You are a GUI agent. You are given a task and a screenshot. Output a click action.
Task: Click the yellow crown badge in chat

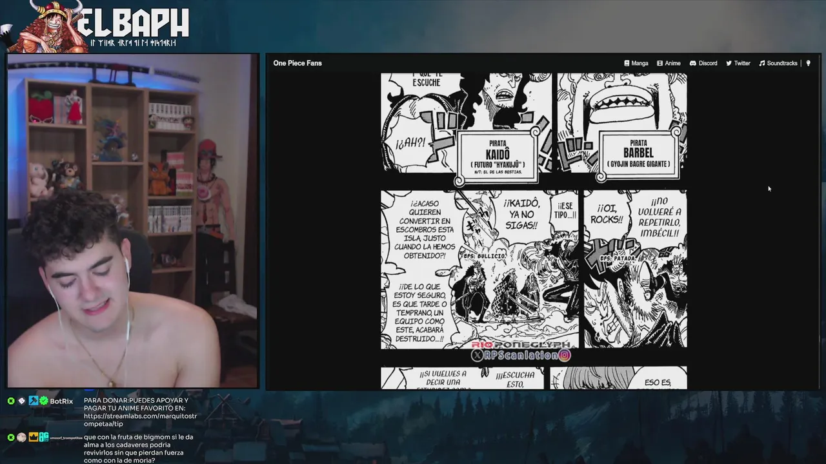click(33, 438)
